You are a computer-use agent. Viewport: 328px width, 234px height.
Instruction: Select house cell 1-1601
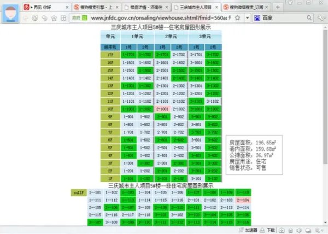coord(128,62)
